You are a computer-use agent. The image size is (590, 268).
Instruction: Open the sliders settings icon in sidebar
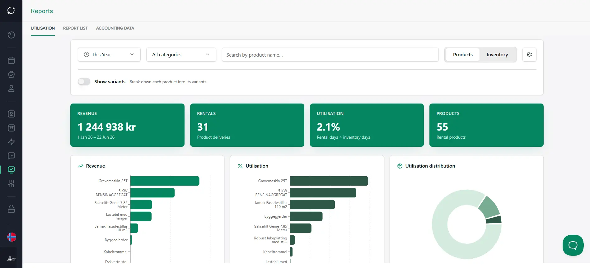tap(11, 184)
